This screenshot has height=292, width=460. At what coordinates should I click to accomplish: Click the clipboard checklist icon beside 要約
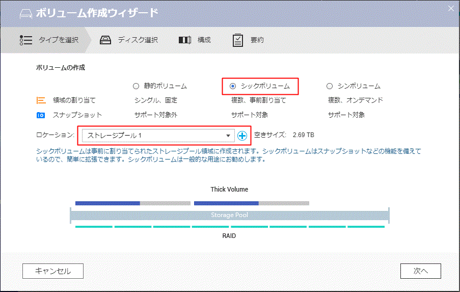[237, 40]
